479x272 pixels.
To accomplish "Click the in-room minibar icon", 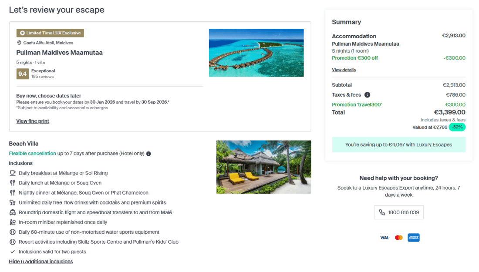I will point(13,222).
